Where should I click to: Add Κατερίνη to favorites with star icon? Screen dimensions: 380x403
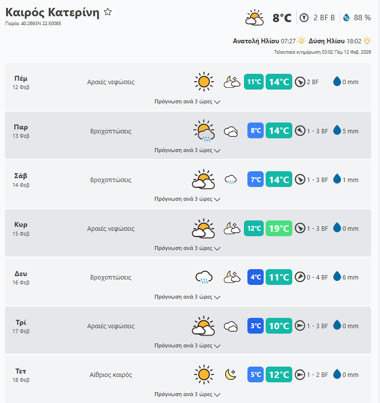pos(108,12)
